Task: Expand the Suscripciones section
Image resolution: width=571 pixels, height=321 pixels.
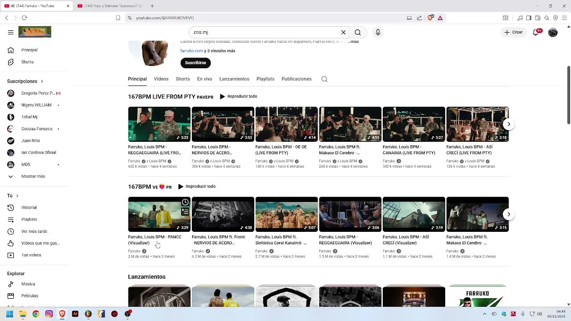Action: point(25,81)
